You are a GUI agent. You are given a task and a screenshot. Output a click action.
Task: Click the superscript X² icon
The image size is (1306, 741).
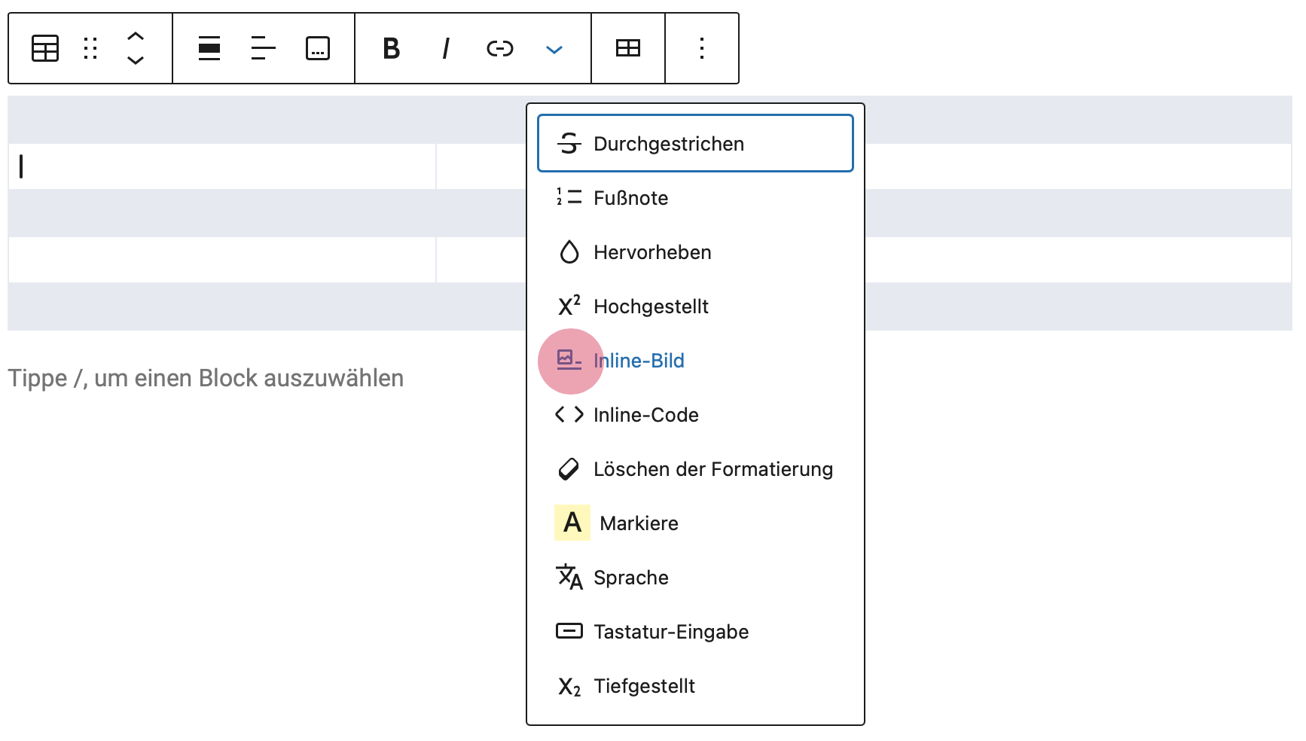[569, 305]
